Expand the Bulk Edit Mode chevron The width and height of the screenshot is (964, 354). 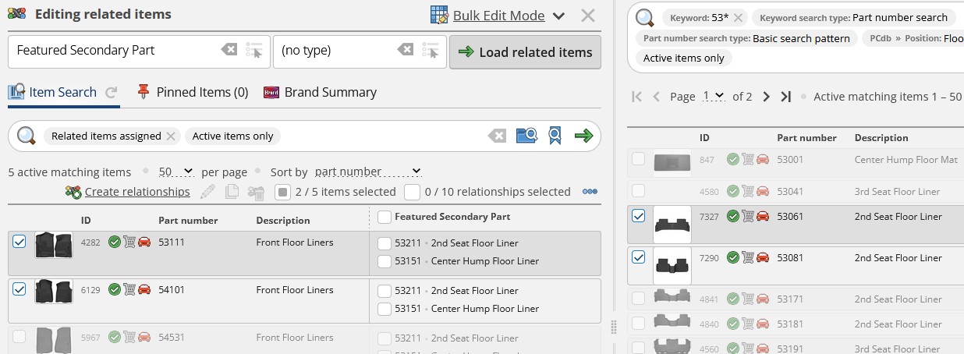point(558,16)
